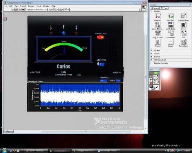The height and width of the screenshot is (153, 192).
Task: Open the Distribute Objects dropdown
Action: pos(56,10)
